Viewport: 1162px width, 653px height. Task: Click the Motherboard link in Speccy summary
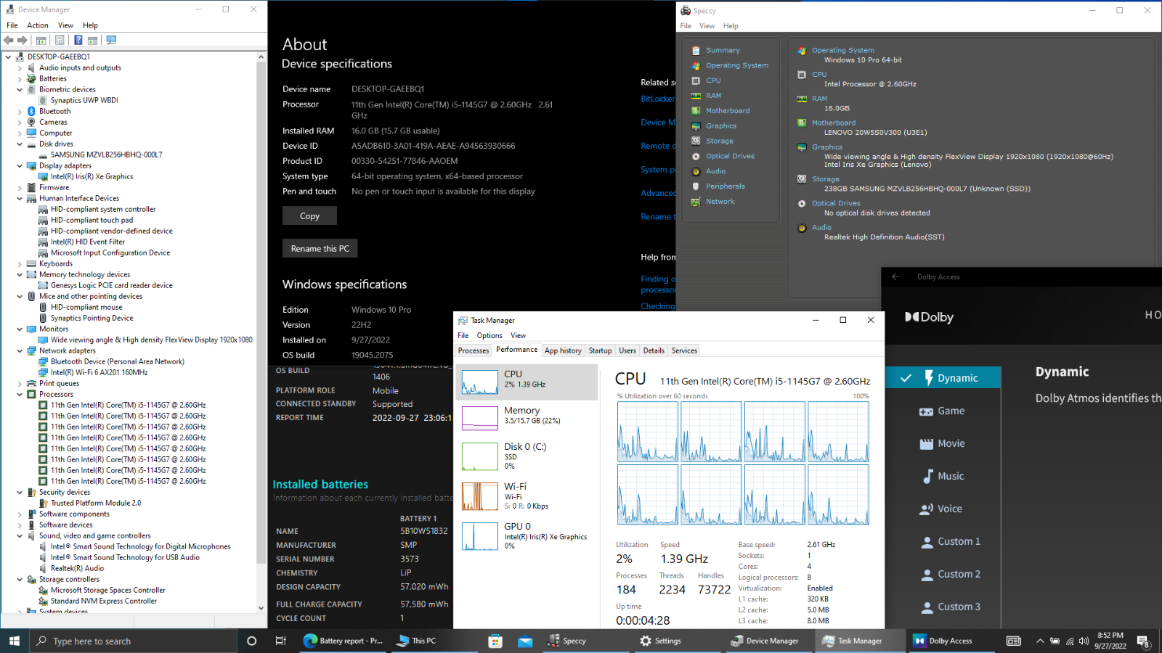[x=833, y=123]
